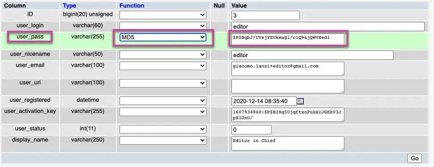Click the user_nicename value field
Image resolution: width=434 pixels, height=167 pixels.
tap(312, 55)
